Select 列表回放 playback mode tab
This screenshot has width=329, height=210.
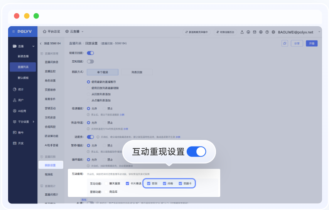(137, 72)
